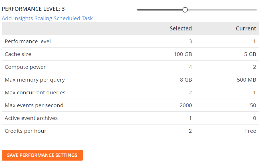Click the Credits per hour label

pos(25,131)
